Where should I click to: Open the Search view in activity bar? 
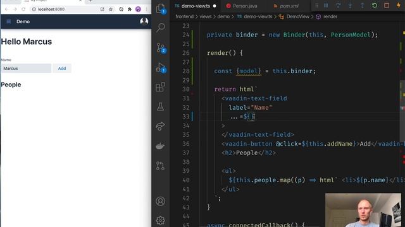pos(160,27)
